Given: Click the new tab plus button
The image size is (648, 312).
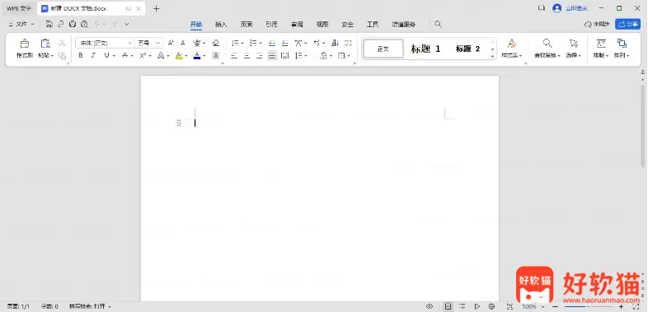Looking at the screenshot, I should coord(156,8).
